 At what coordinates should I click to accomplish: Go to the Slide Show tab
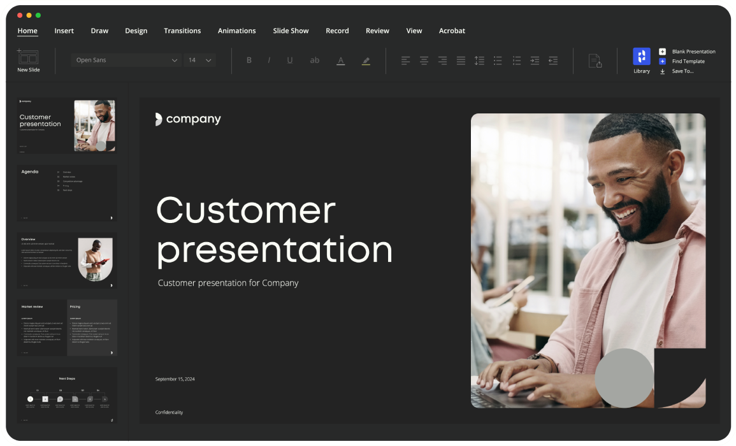point(291,31)
